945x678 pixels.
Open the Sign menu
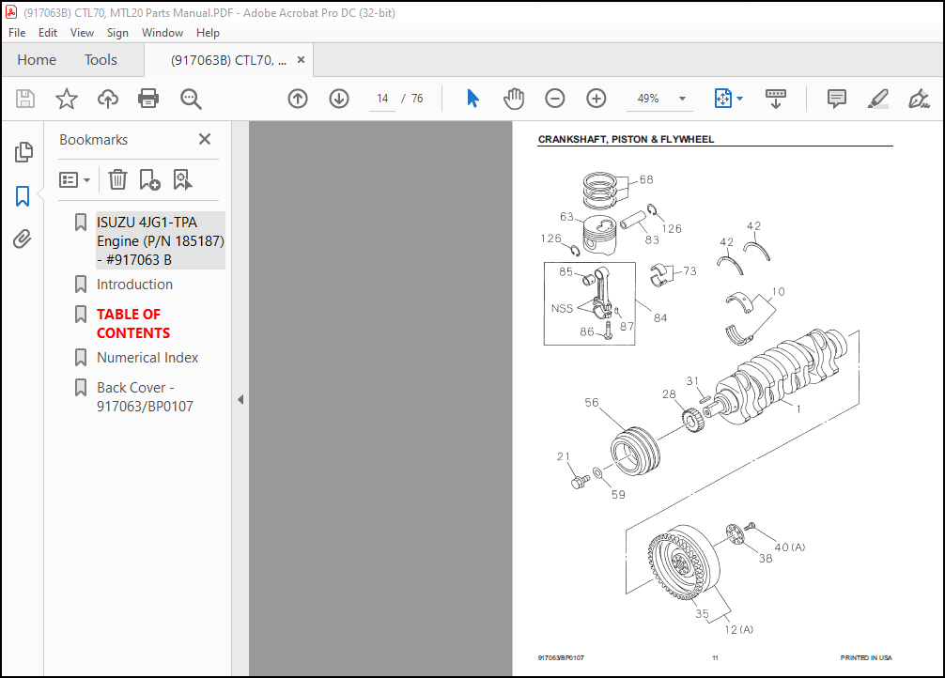click(117, 33)
